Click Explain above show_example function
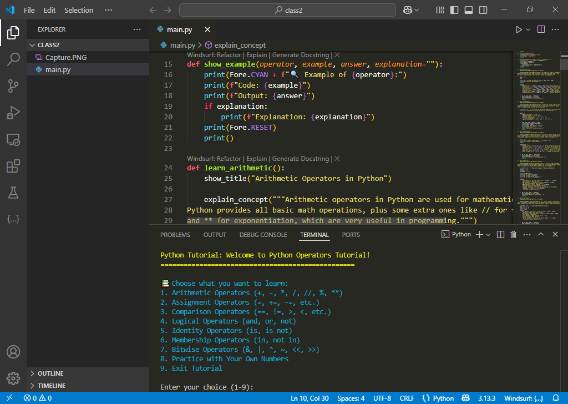 pos(256,55)
